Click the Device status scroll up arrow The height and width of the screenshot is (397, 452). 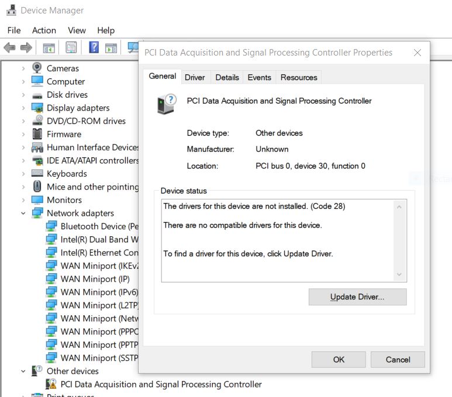tap(399, 206)
